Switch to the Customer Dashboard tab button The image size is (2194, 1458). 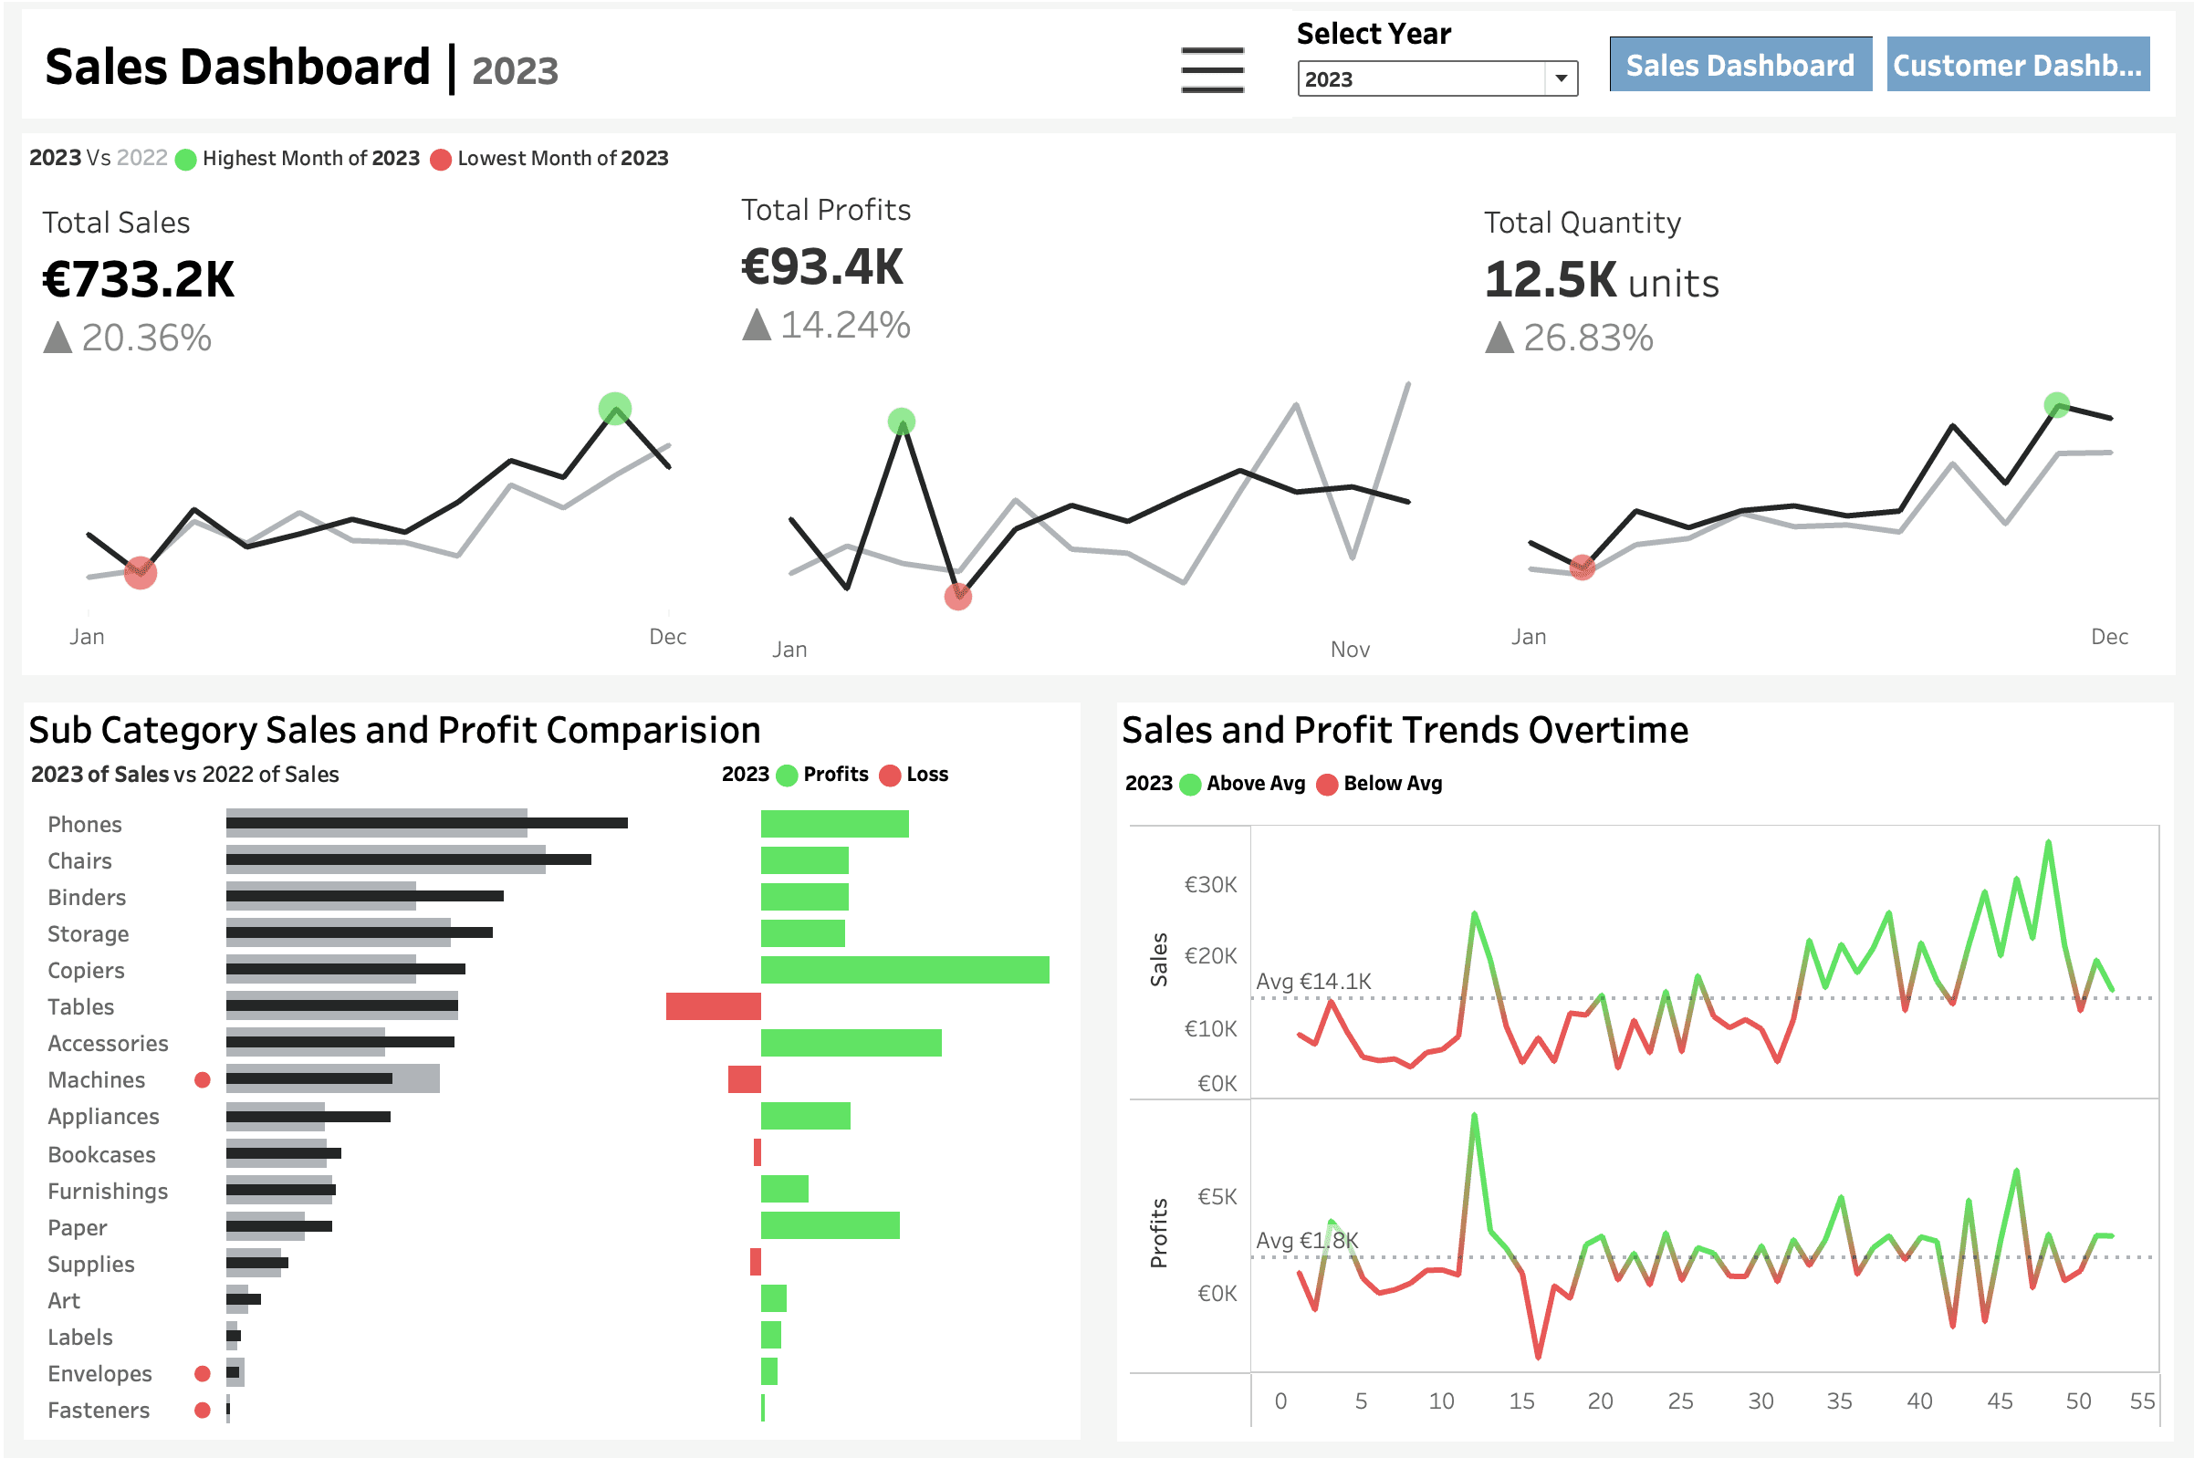[x=2017, y=64]
